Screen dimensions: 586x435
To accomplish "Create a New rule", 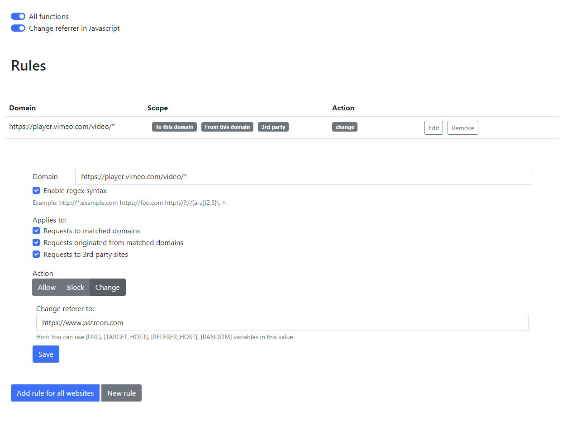I will [121, 393].
